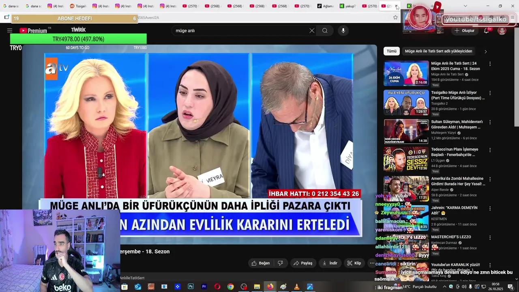Open options menu for MASTERCHEF'S LEZZO video

tap(490, 237)
